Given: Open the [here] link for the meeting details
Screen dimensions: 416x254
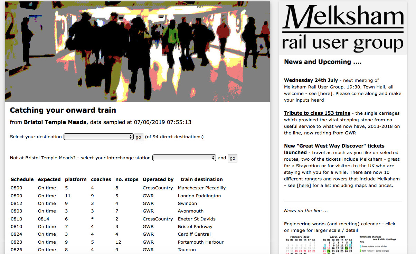Looking at the screenshot, I should (325, 94).
